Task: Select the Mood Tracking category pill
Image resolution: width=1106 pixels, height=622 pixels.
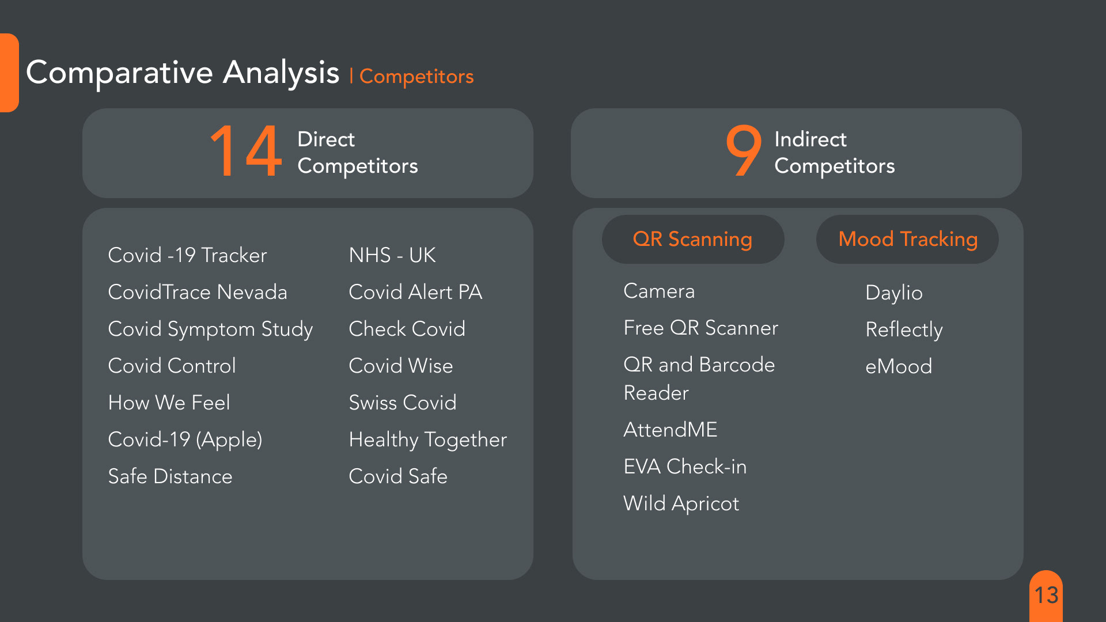Action: pos(907,239)
